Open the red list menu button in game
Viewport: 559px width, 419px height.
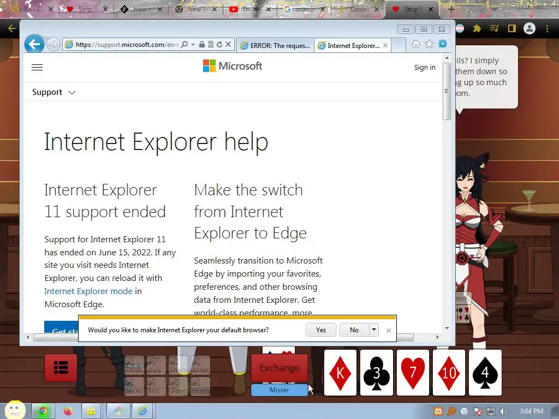(x=61, y=368)
